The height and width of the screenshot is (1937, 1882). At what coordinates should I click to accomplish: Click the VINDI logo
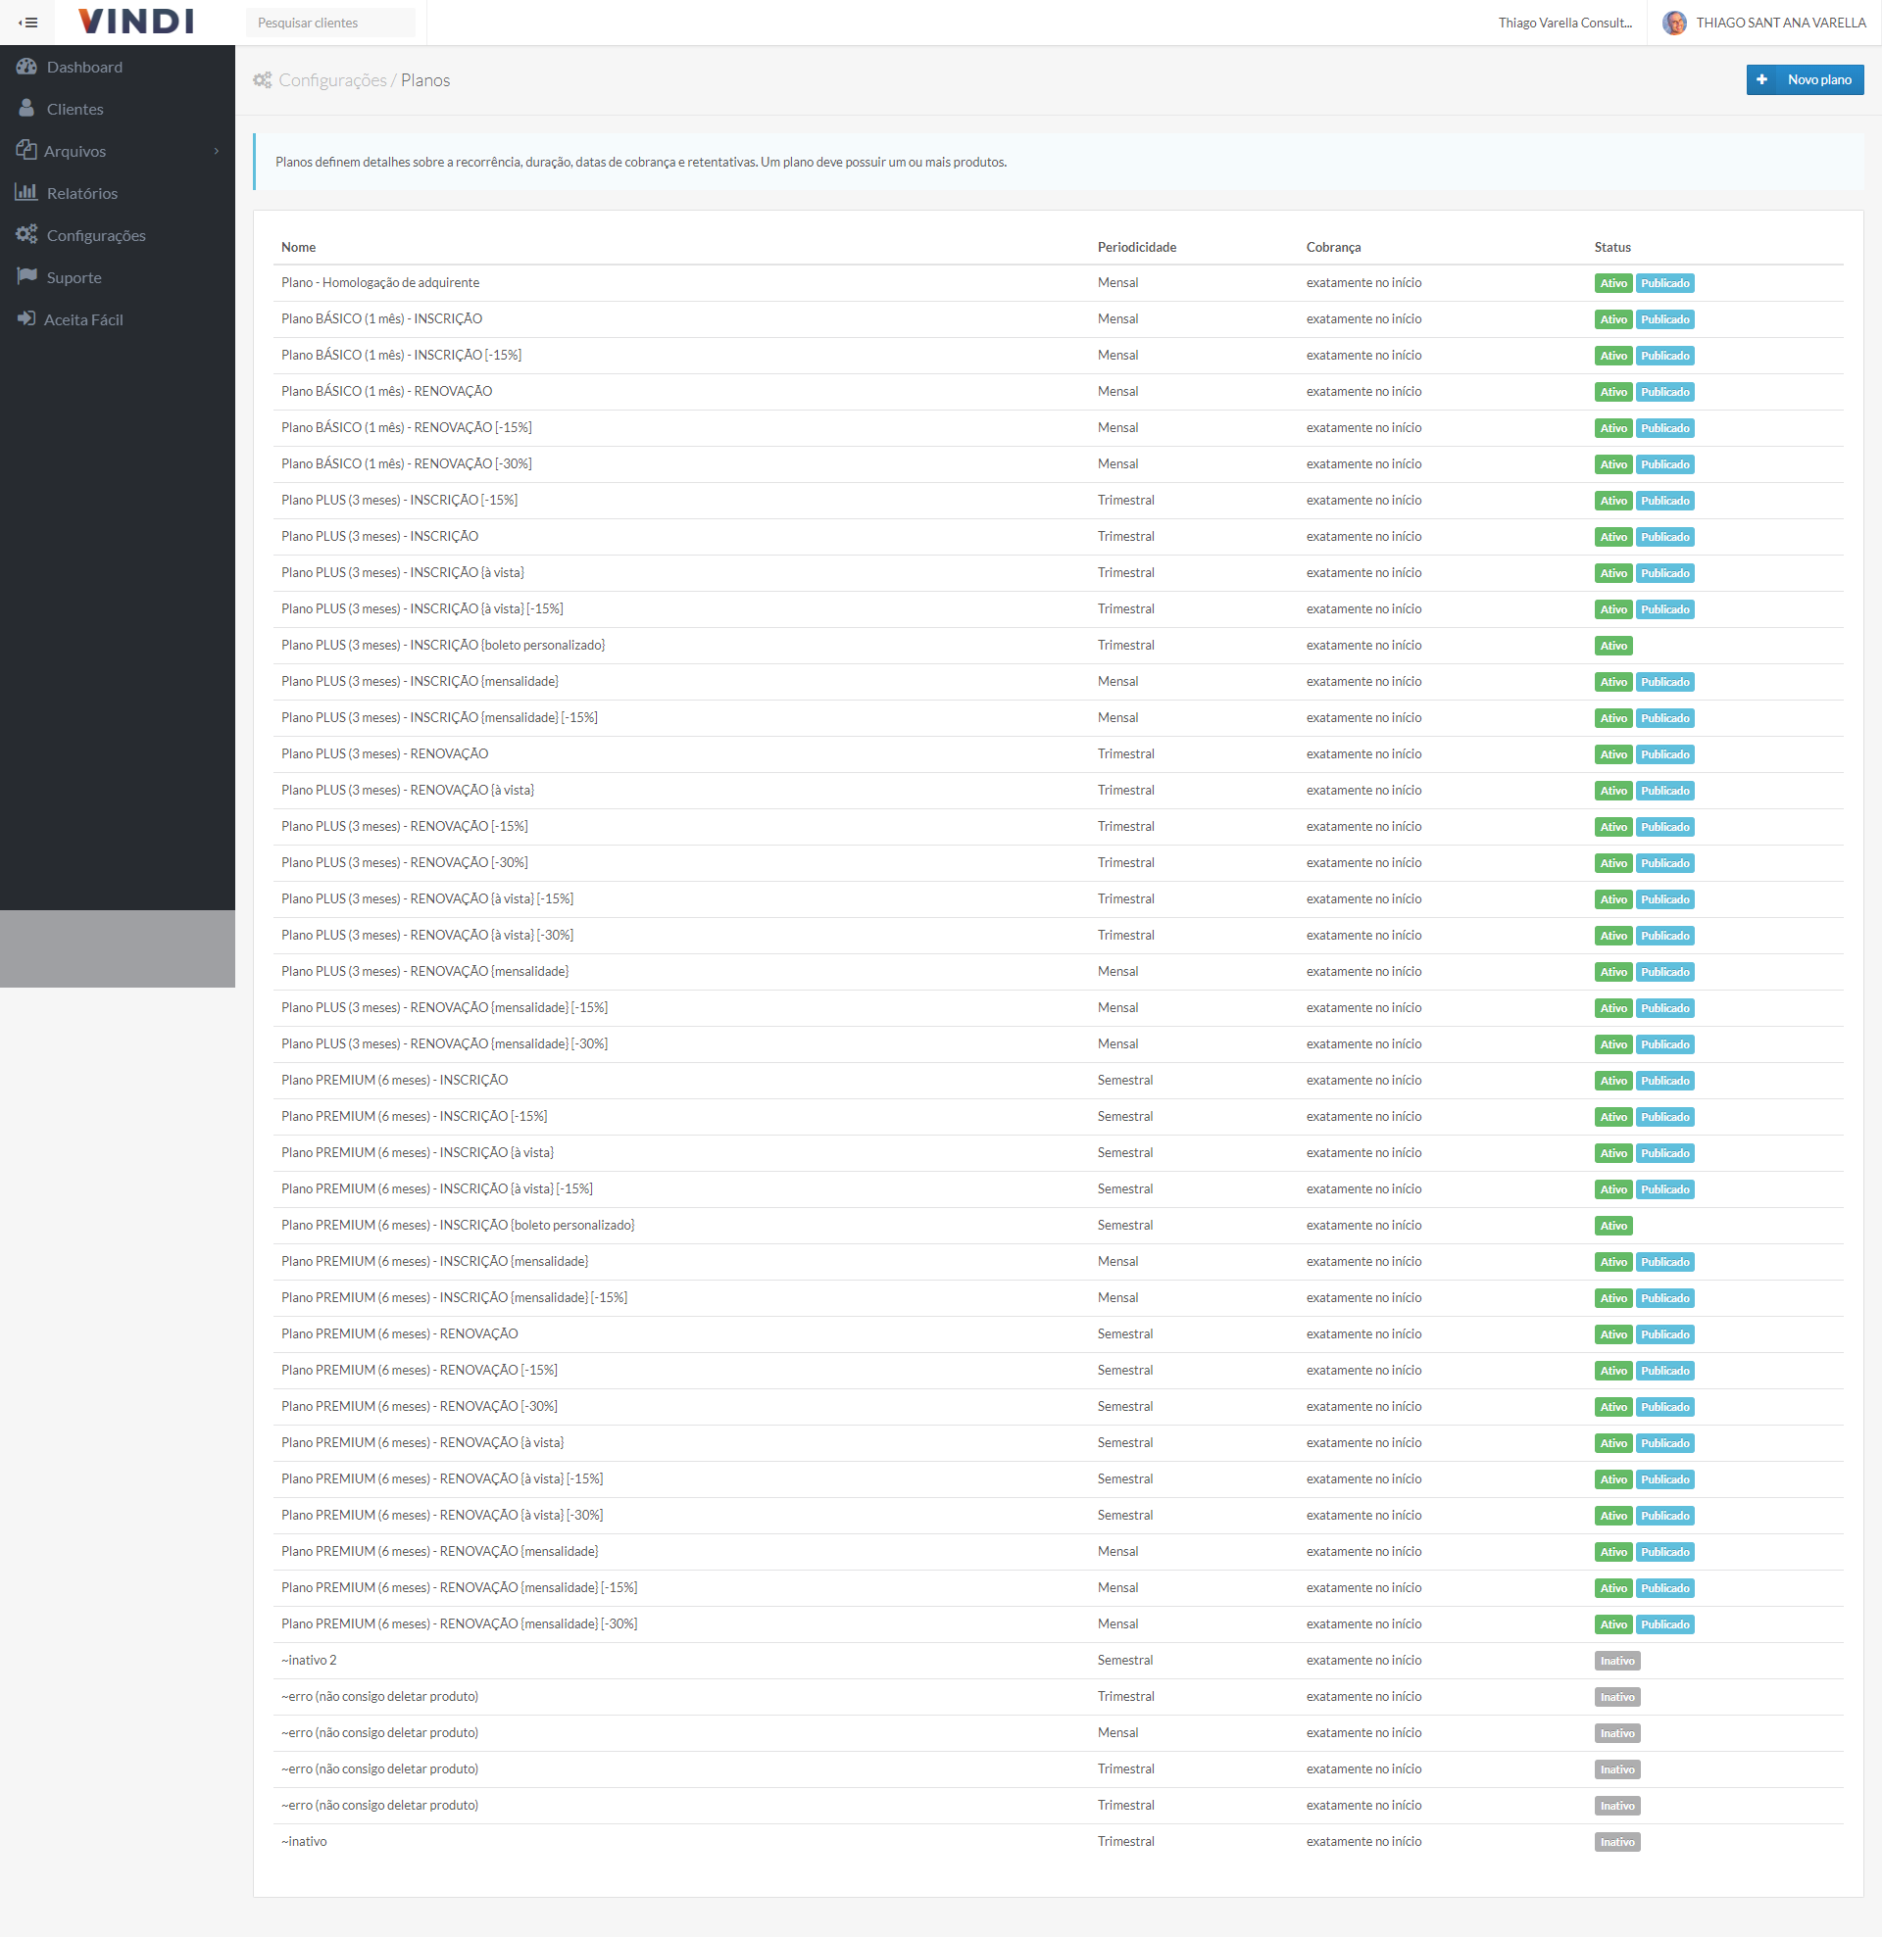(135, 22)
